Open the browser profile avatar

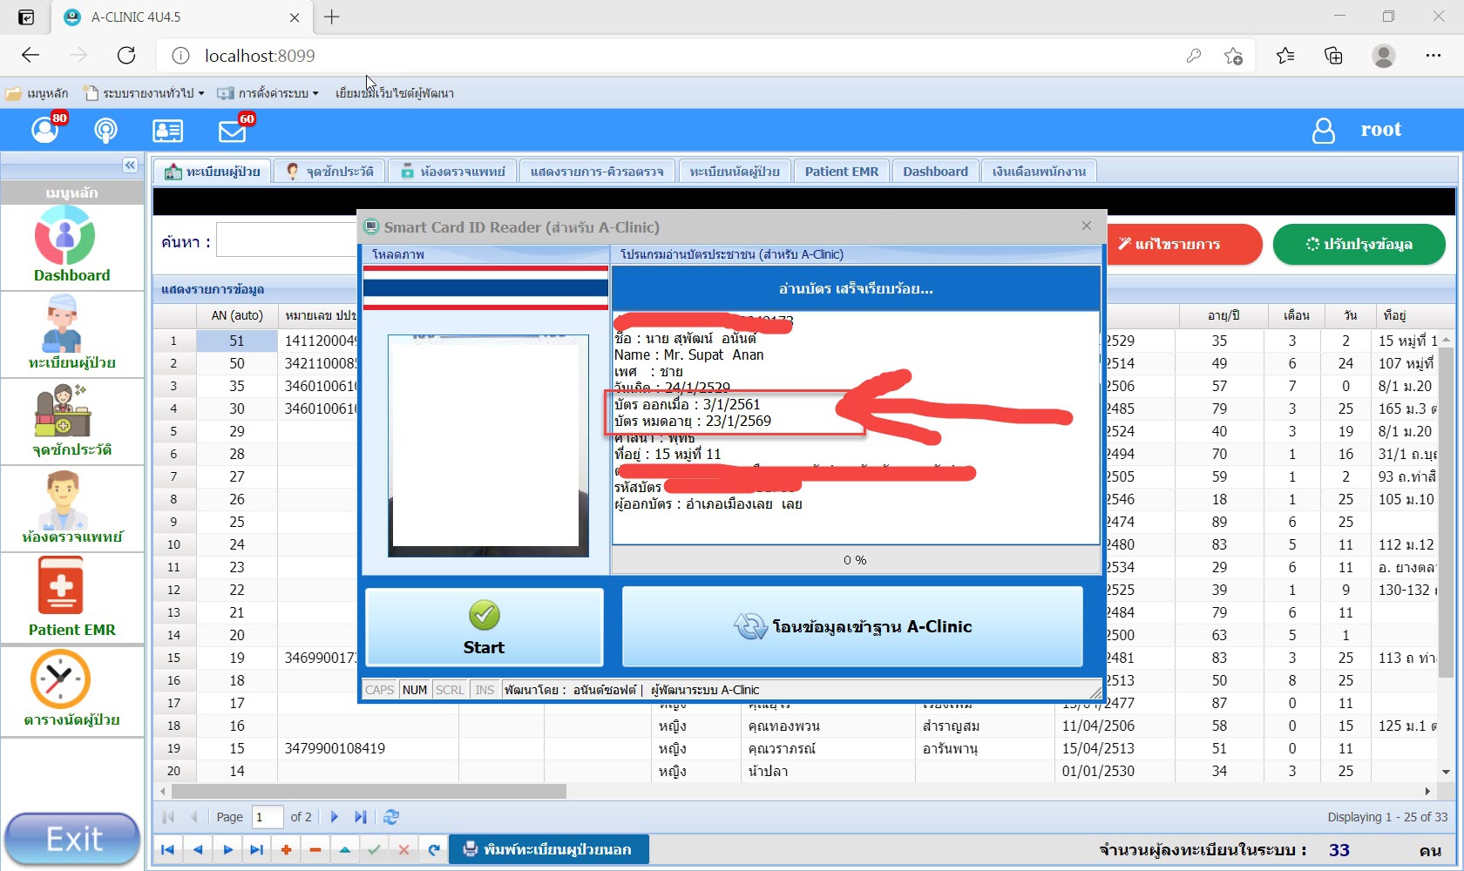[x=1383, y=56]
